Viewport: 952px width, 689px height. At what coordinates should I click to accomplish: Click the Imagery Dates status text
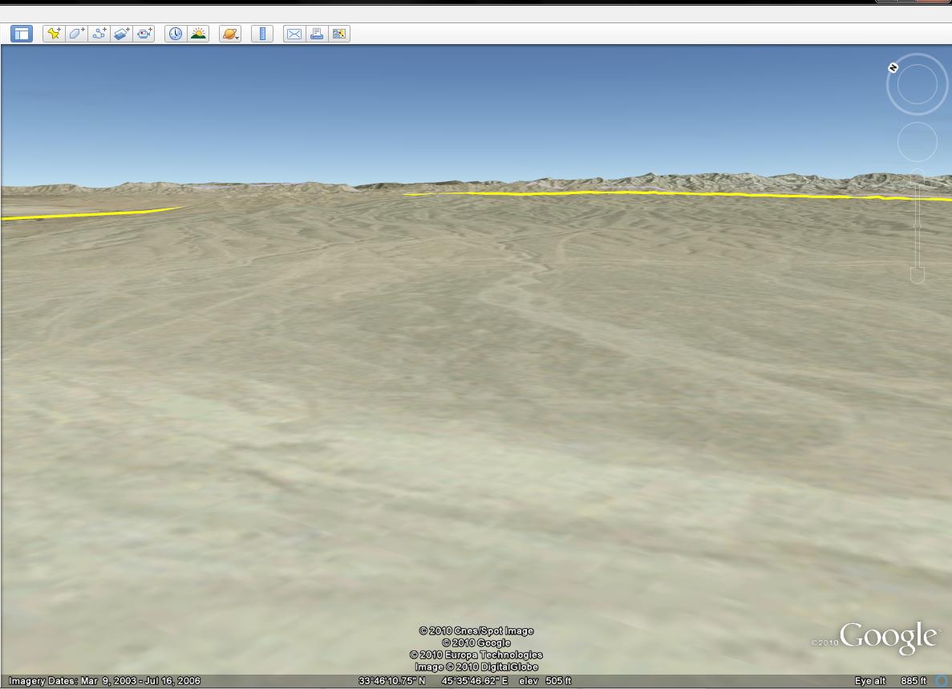coord(104,681)
